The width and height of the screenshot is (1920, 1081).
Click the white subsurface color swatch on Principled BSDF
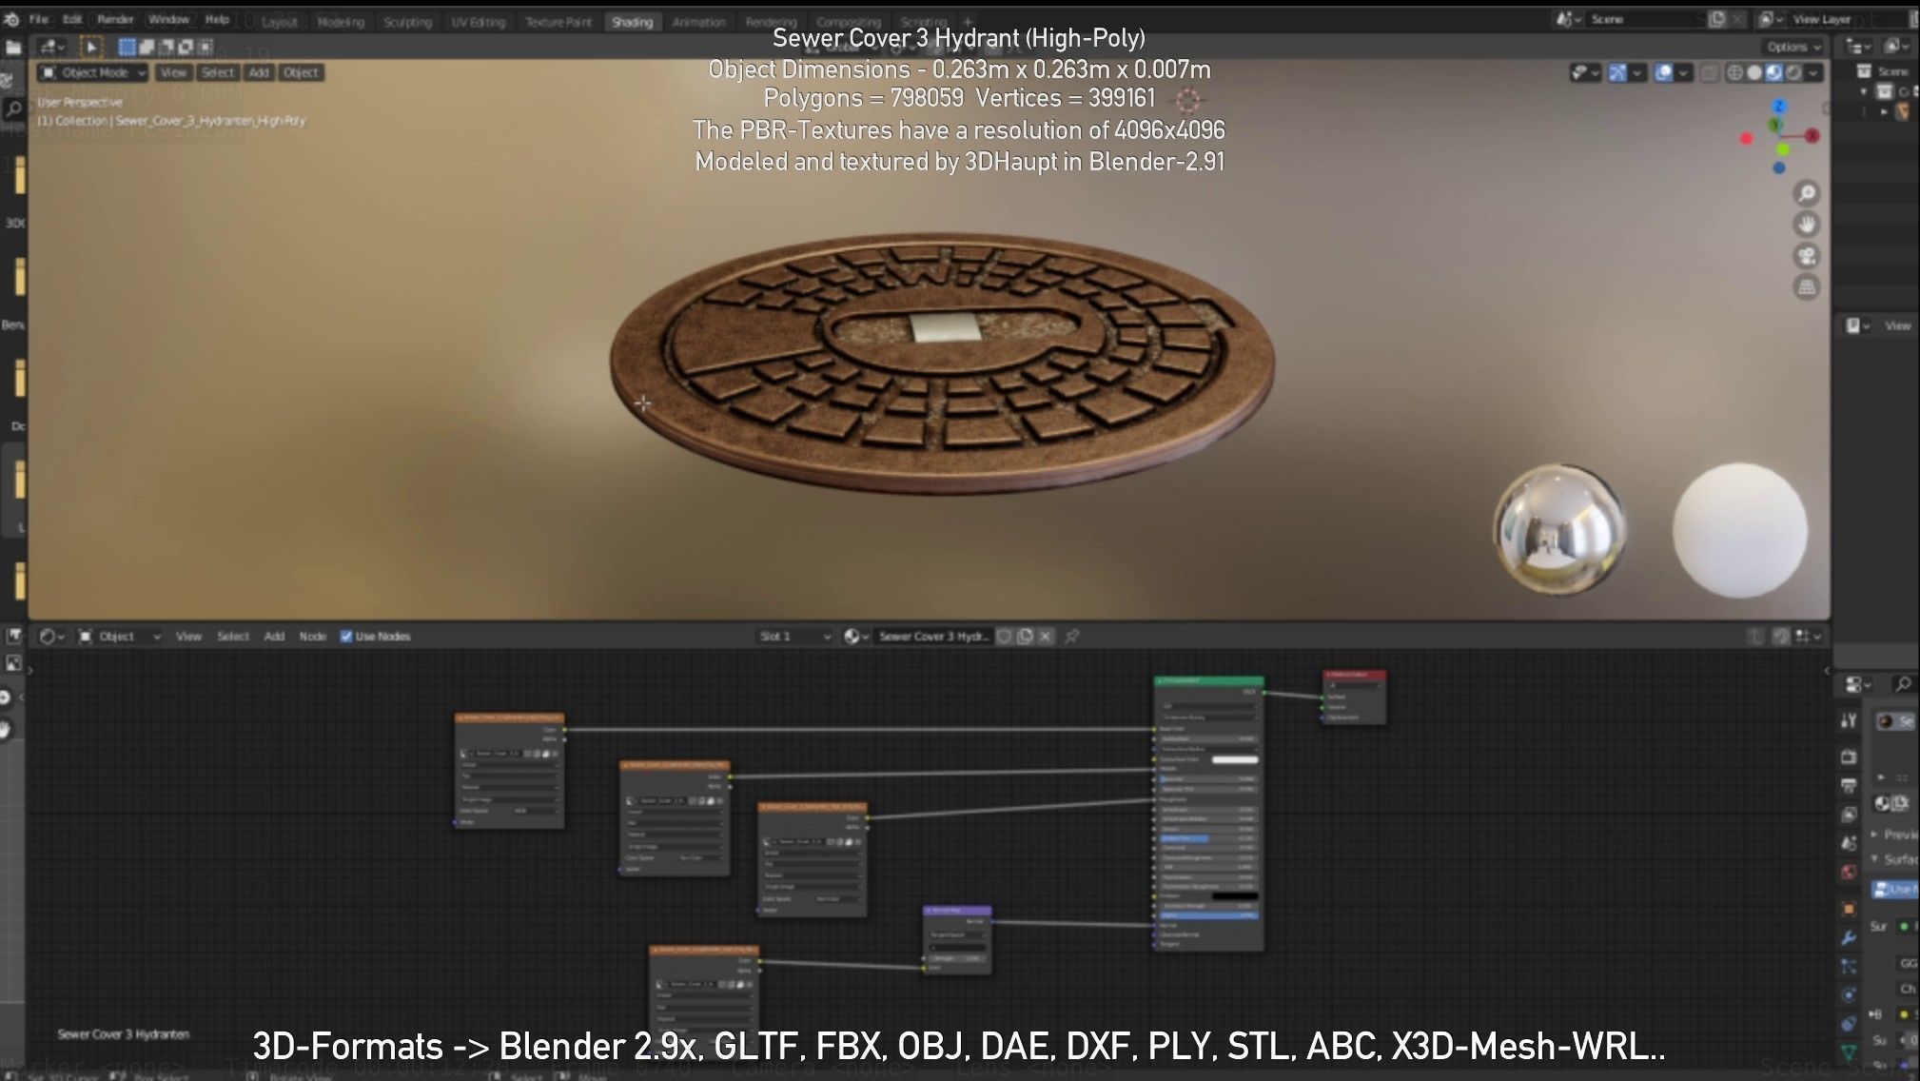pos(1234,759)
